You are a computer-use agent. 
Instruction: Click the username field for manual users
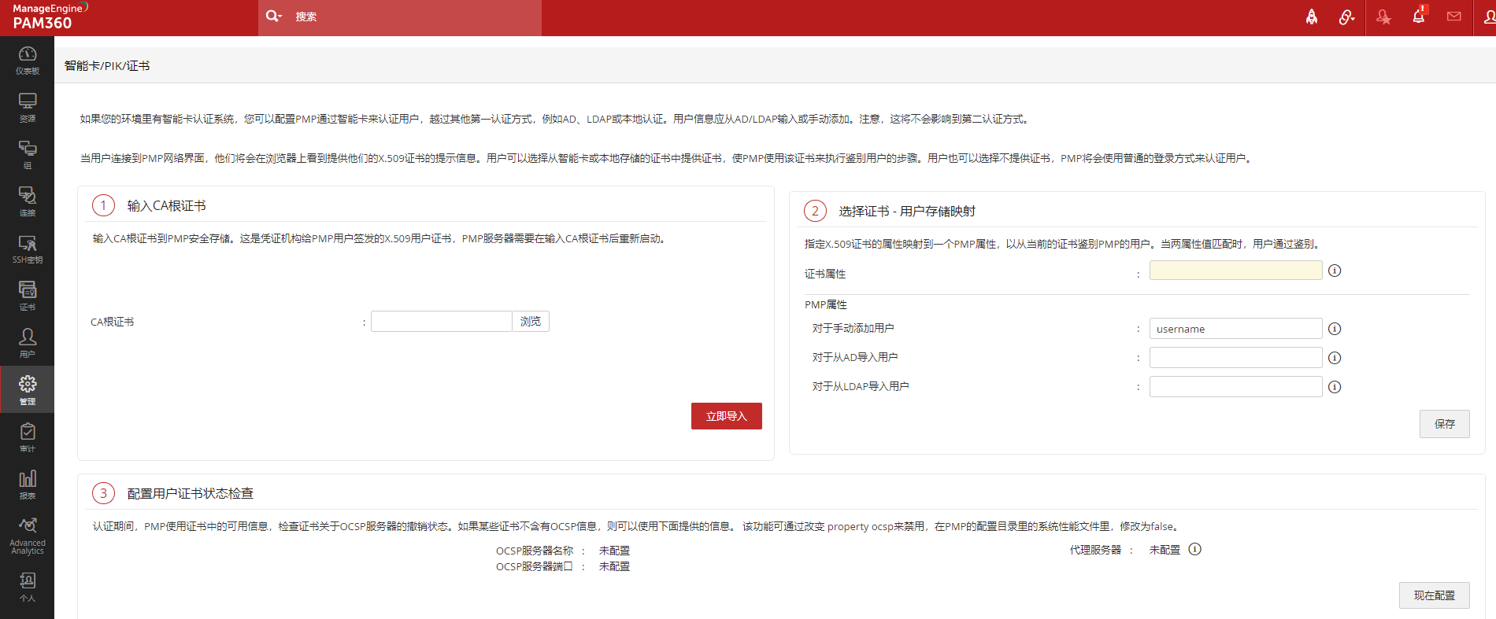coord(1235,329)
